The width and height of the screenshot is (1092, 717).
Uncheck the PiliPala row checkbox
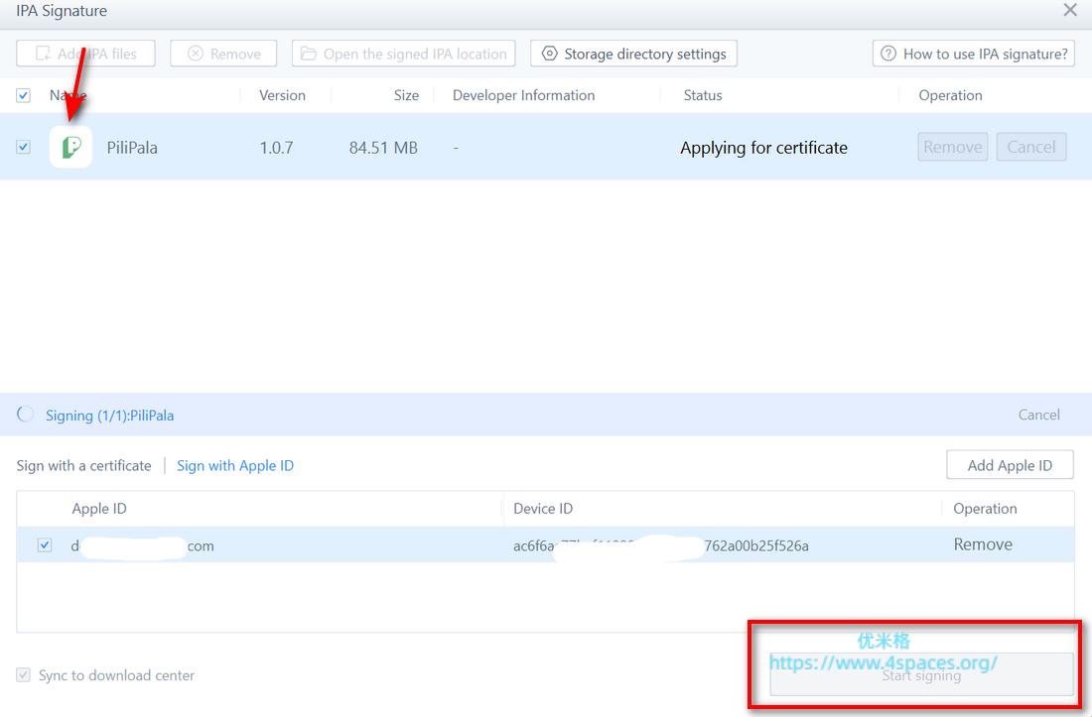[23, 148]
